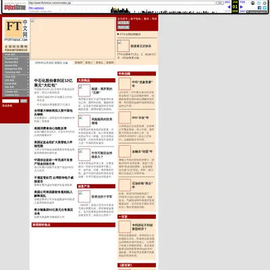
Task: Expand the Asia sidebar submenu arrow
Action: point(28,87)
